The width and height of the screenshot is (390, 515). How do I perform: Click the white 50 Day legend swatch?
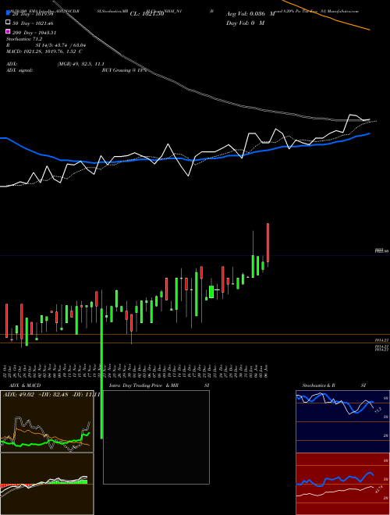click(x=8, y=23)
